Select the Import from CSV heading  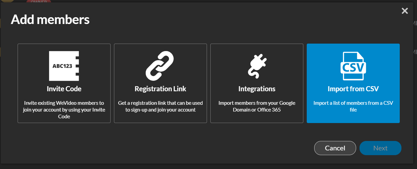(353, 89)
